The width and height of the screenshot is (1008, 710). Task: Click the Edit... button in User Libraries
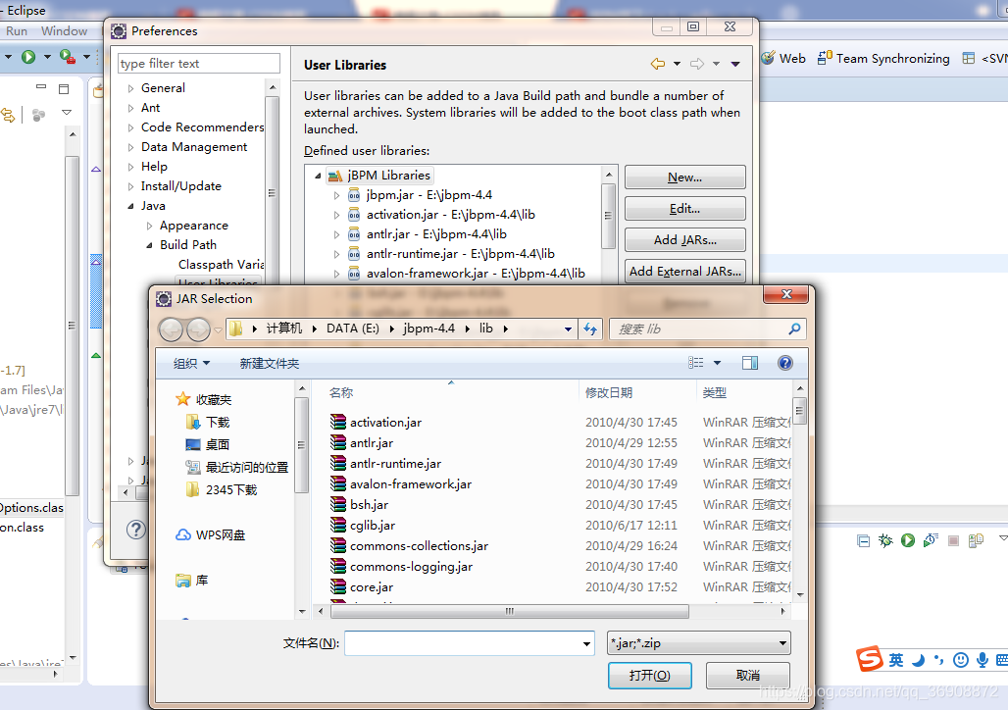(x=684, y=208)
